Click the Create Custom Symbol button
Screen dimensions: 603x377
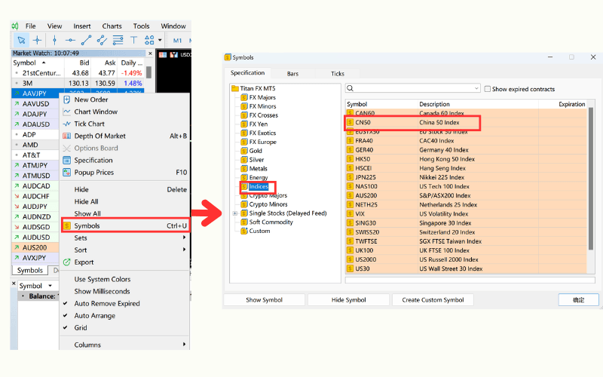coord(433,300)
